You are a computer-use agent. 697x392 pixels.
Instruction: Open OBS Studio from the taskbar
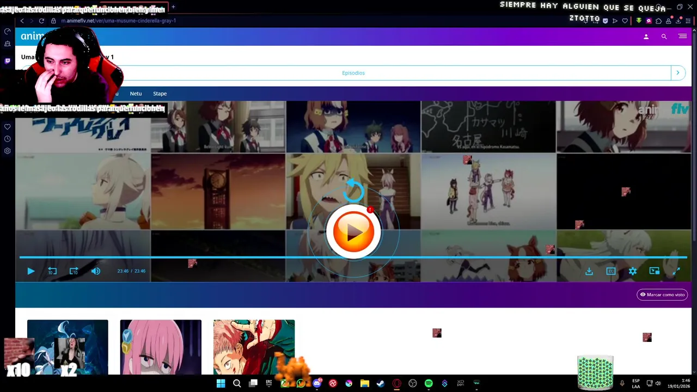tap(413, 383)
